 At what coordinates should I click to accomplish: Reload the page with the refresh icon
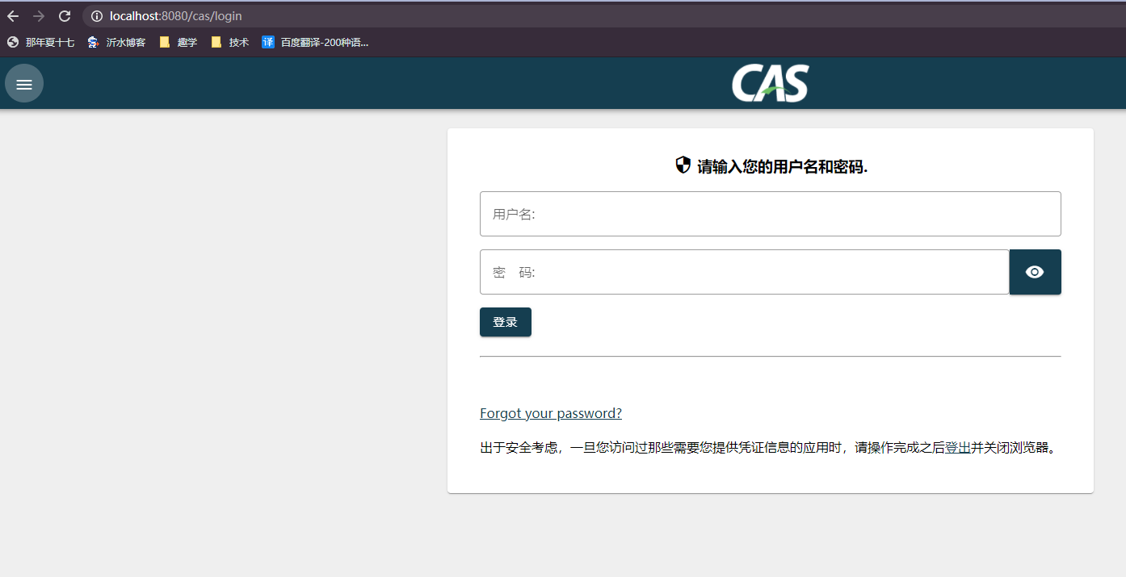coord(65,16)
